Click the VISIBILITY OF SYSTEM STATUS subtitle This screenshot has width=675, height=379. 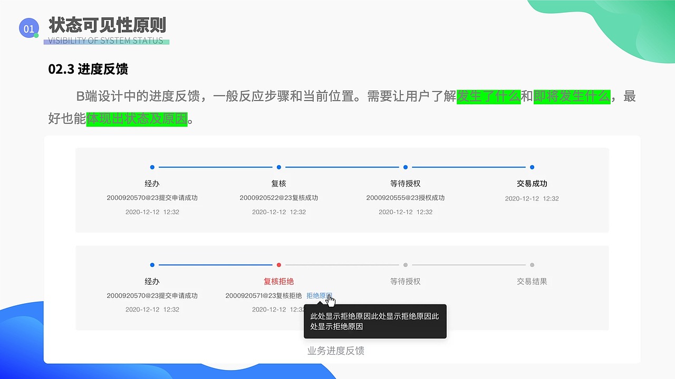106,41
